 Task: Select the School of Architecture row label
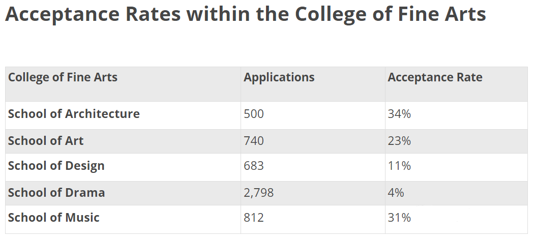74,114
